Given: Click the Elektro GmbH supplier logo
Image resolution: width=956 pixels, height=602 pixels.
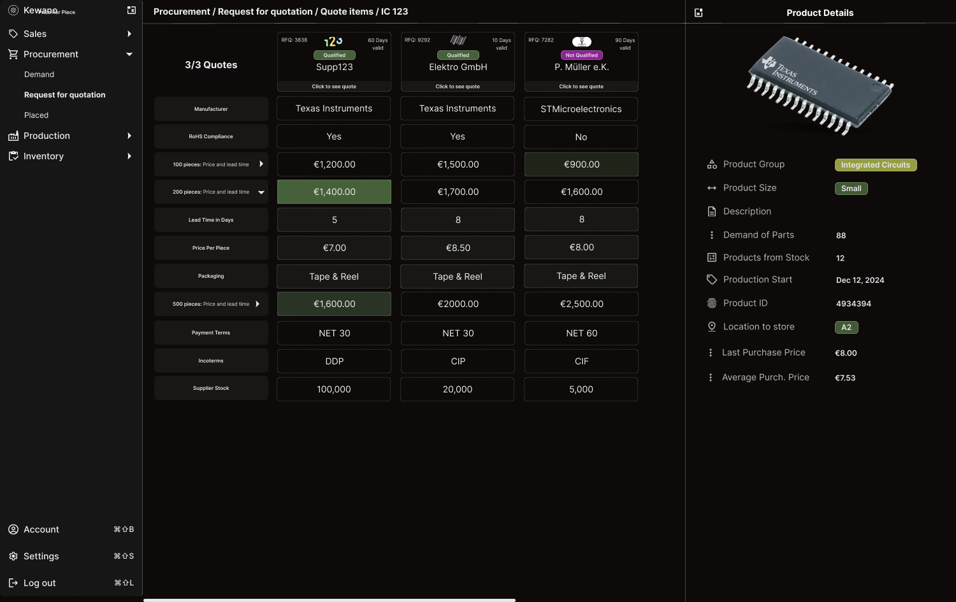Looking at the screenshot, I should pos(458,40).
